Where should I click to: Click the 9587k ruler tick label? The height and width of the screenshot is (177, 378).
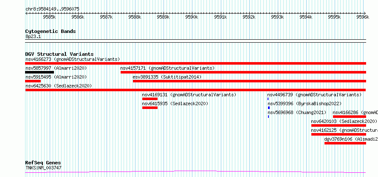(106, 17)
